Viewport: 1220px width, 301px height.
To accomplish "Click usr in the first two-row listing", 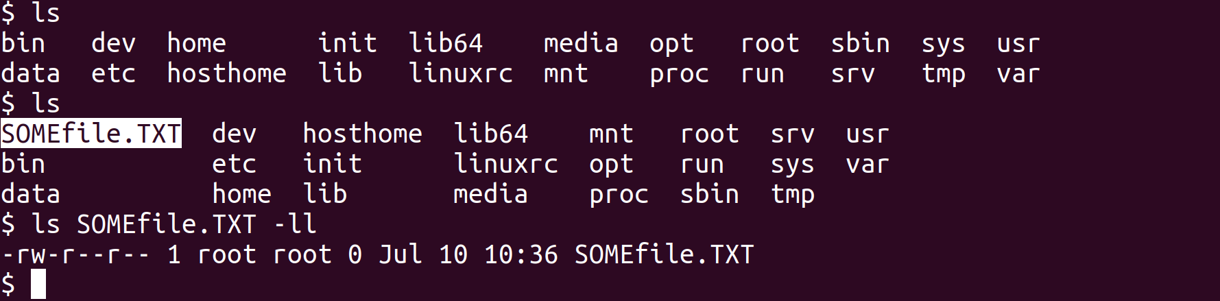I will click(1018, 43).
